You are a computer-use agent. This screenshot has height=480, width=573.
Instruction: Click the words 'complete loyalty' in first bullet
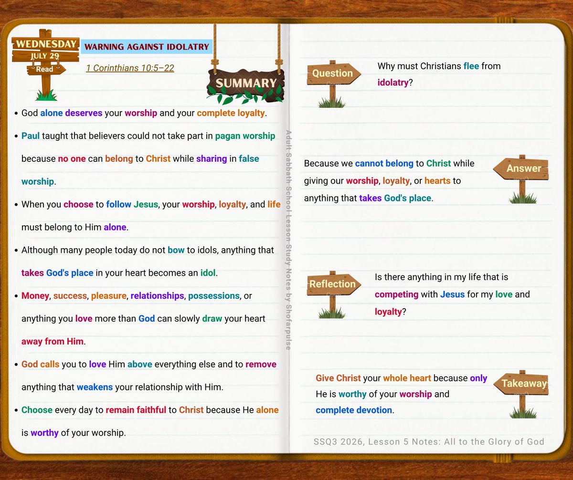231,114
